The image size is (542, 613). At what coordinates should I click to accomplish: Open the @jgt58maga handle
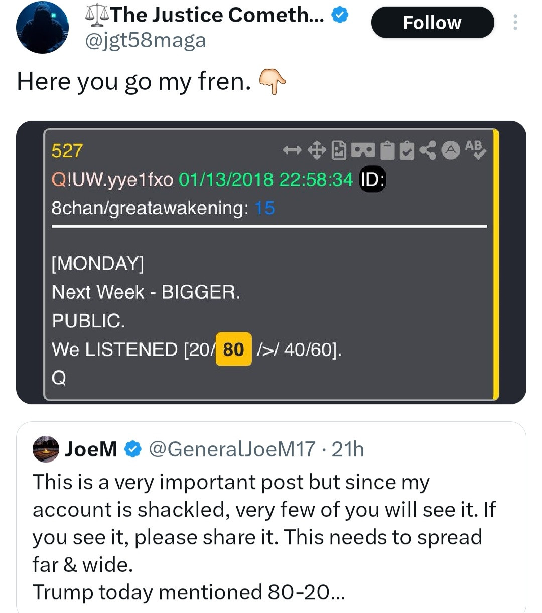(146, 40)
